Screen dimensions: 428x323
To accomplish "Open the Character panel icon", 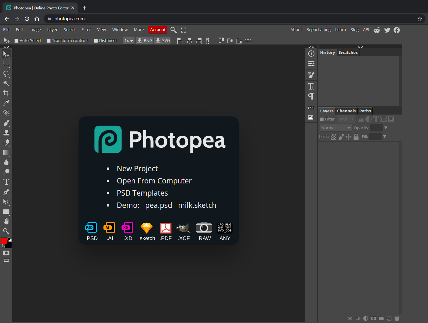I will coord(311,86).
